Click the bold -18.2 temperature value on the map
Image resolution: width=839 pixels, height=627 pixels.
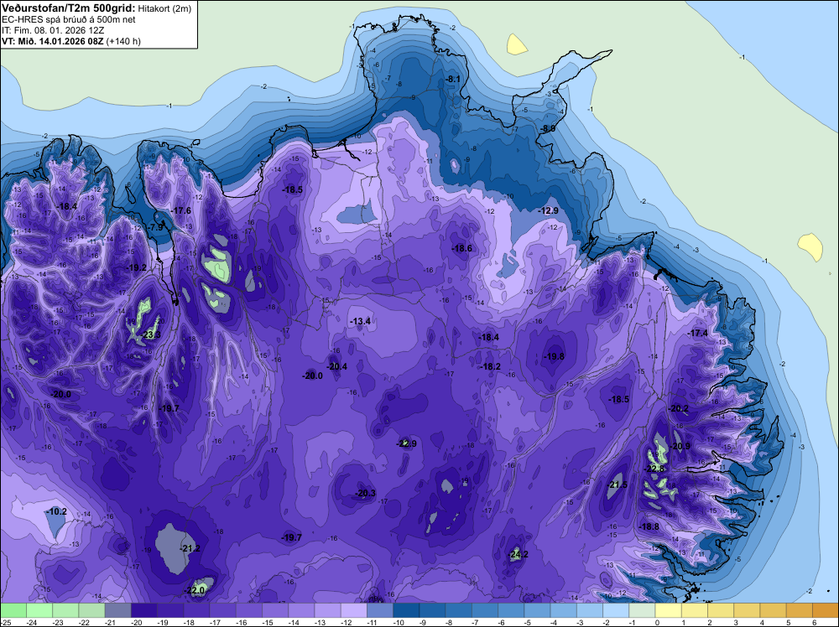click(x=491, y=366)
